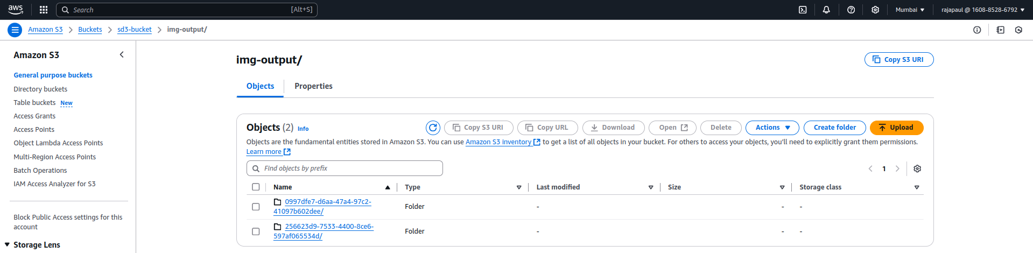1033x253 pixels.
Task: Open folder 0997dfe7-d6aa-47a4-97c2-41097b602dee/
Action: coord(322,207)
